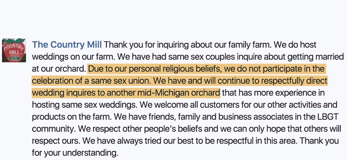Image resolution: width=347 pixels, height=160 pixels.
Task: Click the text "at our orchard."
Action: (x=59, y=69)
